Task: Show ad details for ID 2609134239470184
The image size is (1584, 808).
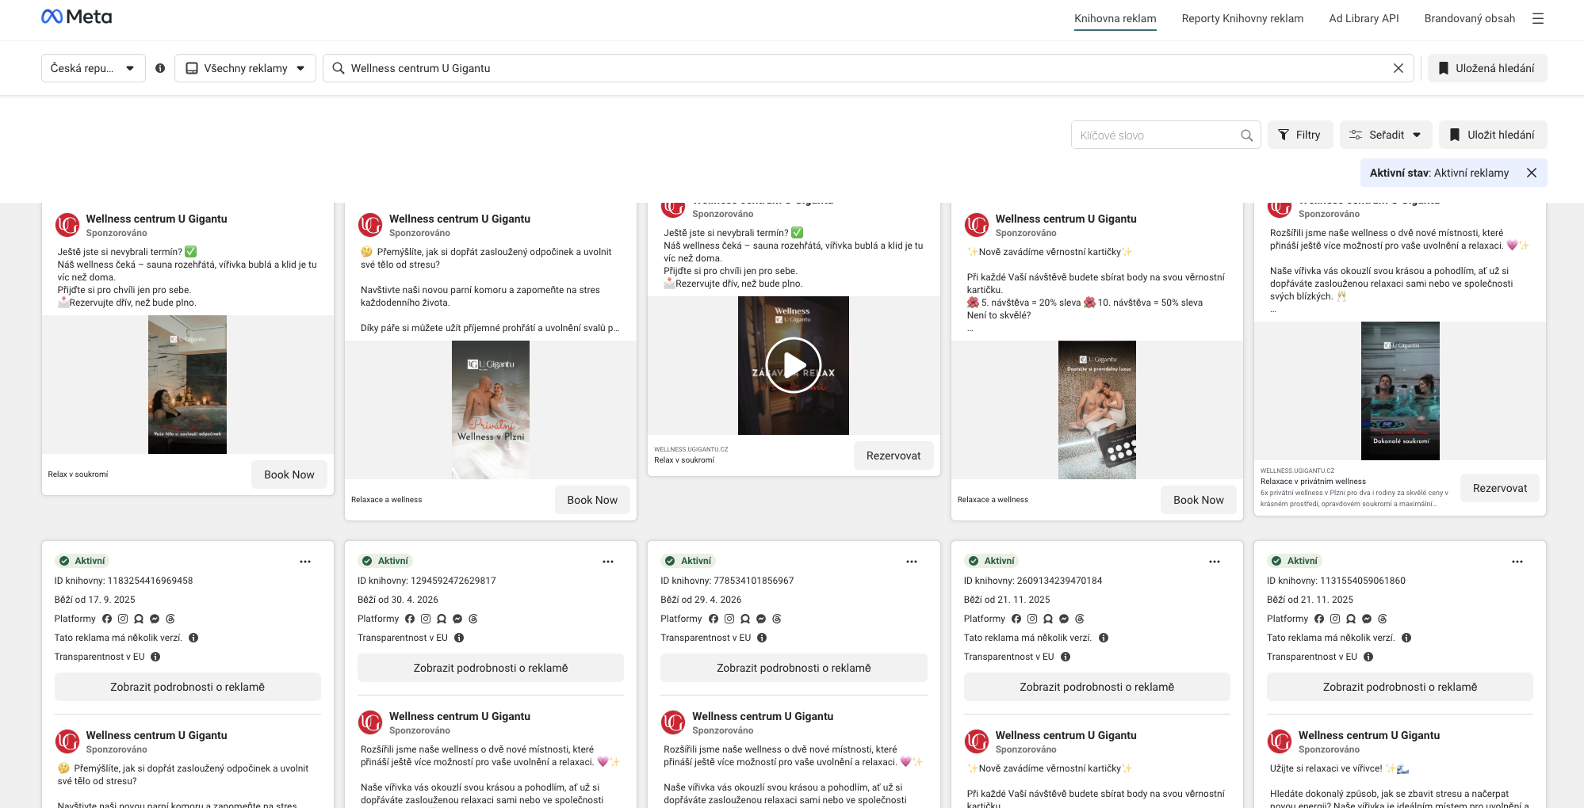Action: (1097, 687)
